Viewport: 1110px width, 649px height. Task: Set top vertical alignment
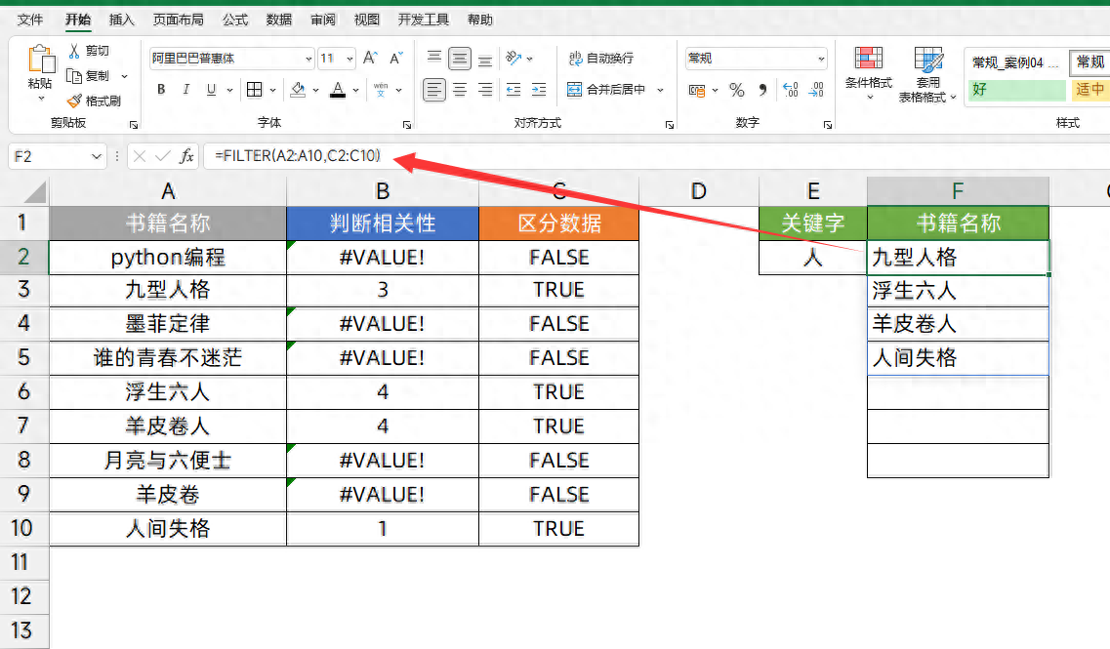pyautogui.click(x=434, y=58)
